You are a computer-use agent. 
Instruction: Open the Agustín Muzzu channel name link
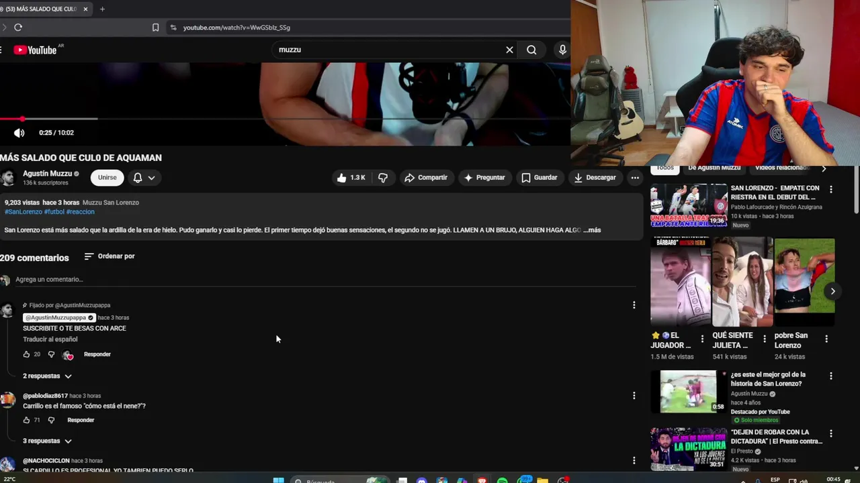click(47, 174)
